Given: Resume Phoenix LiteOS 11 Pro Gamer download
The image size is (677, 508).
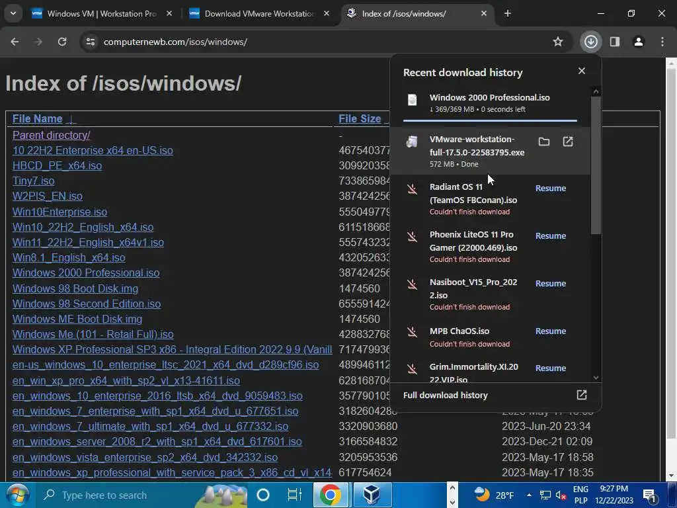Looking at the screenshot, I should pyautogui.click(x=551, y=236).
